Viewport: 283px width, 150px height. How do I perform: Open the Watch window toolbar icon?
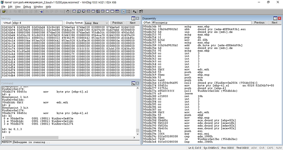79,11
